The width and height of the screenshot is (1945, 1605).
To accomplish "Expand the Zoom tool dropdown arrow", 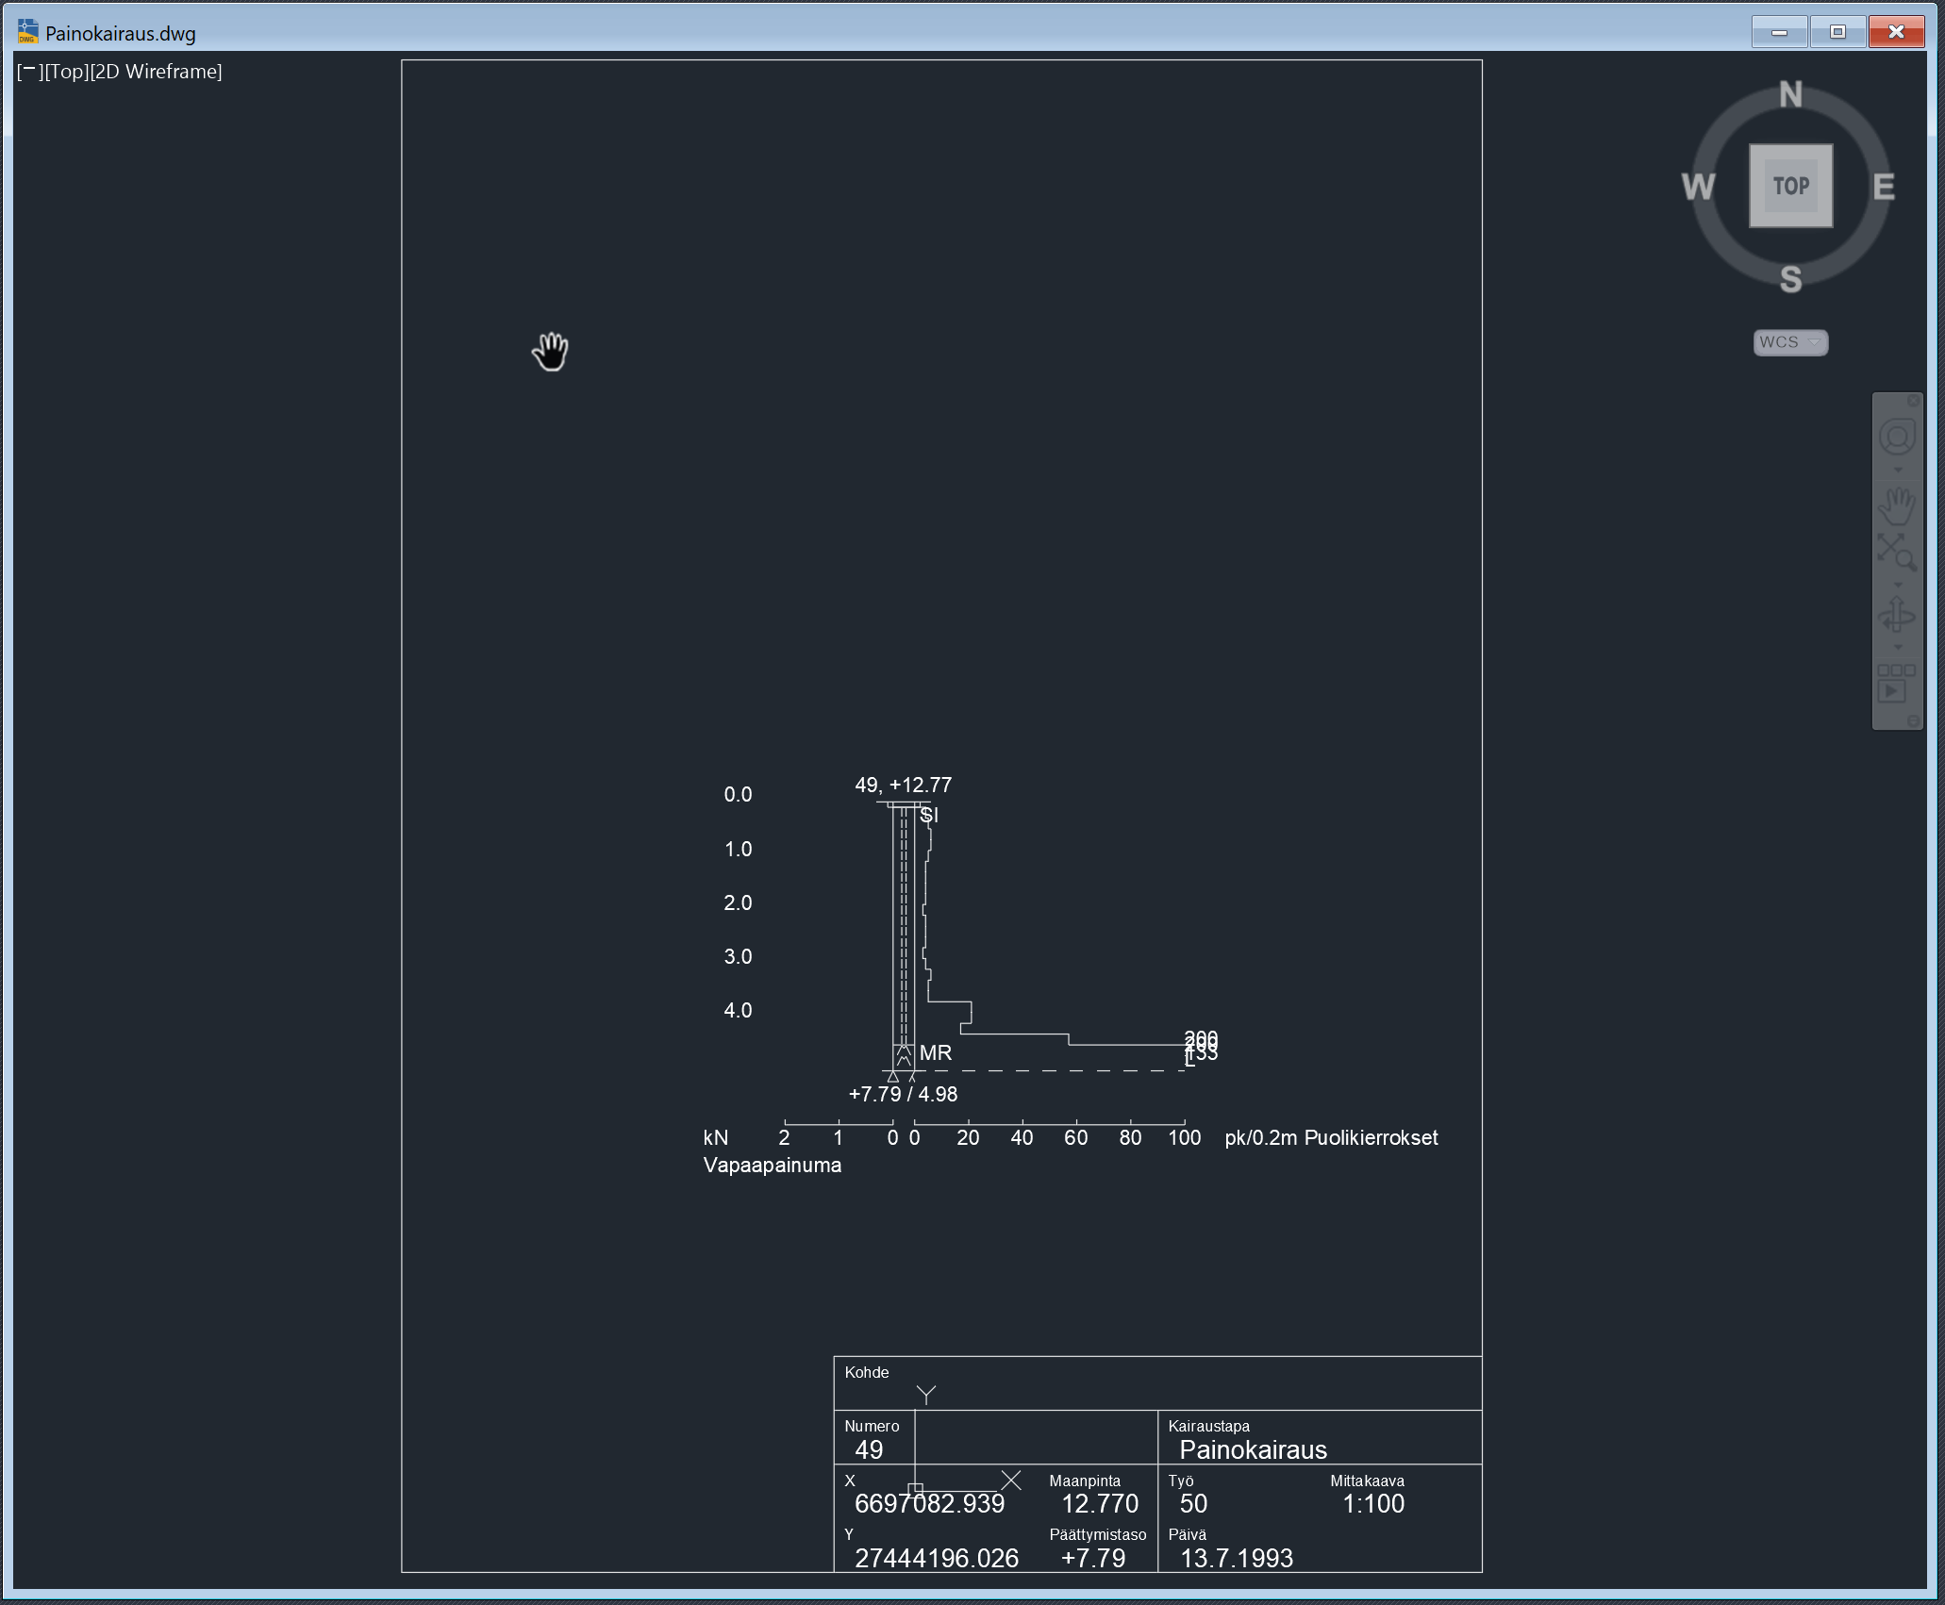I will (1898, 585).
